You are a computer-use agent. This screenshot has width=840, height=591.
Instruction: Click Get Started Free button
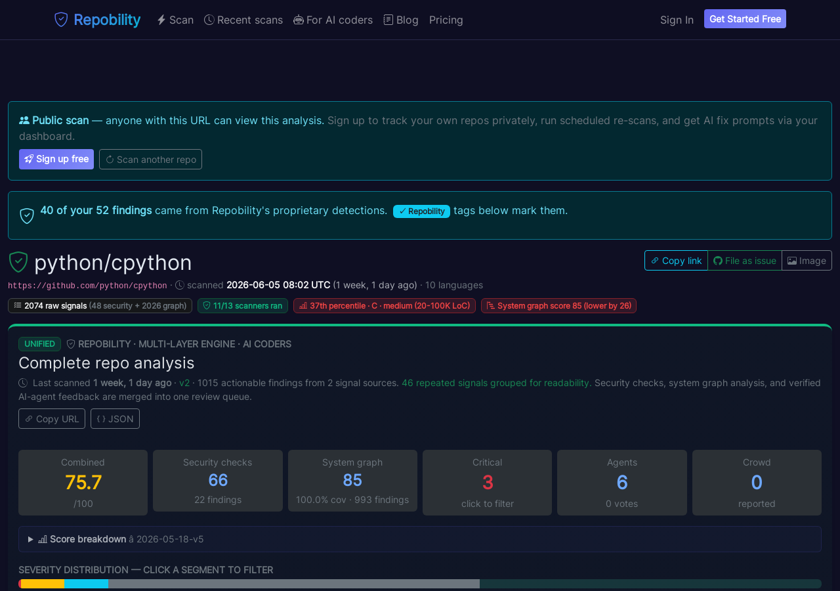coord(745,19)
